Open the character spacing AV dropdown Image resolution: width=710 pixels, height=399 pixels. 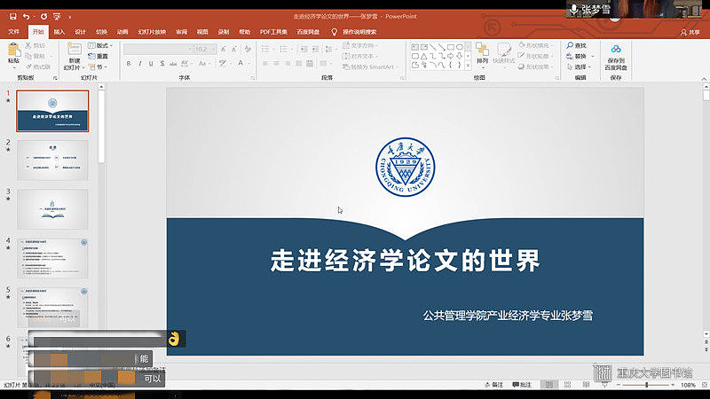click(185, 64)
